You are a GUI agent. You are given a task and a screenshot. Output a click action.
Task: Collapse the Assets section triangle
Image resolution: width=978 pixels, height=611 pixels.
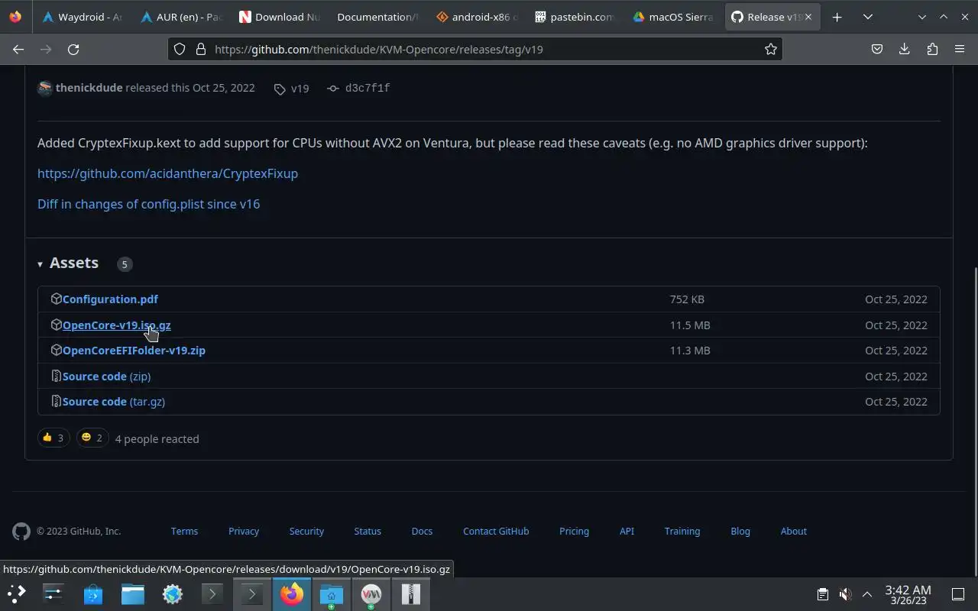pos(40,264)
